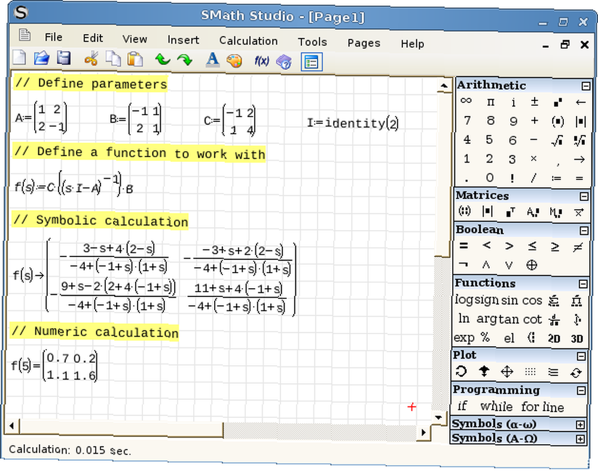Insert not-equal Boolean operator

click(578, 247)
